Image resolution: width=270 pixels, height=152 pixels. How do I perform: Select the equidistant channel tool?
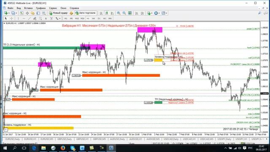pyautogui.click(x=35, y=19)
